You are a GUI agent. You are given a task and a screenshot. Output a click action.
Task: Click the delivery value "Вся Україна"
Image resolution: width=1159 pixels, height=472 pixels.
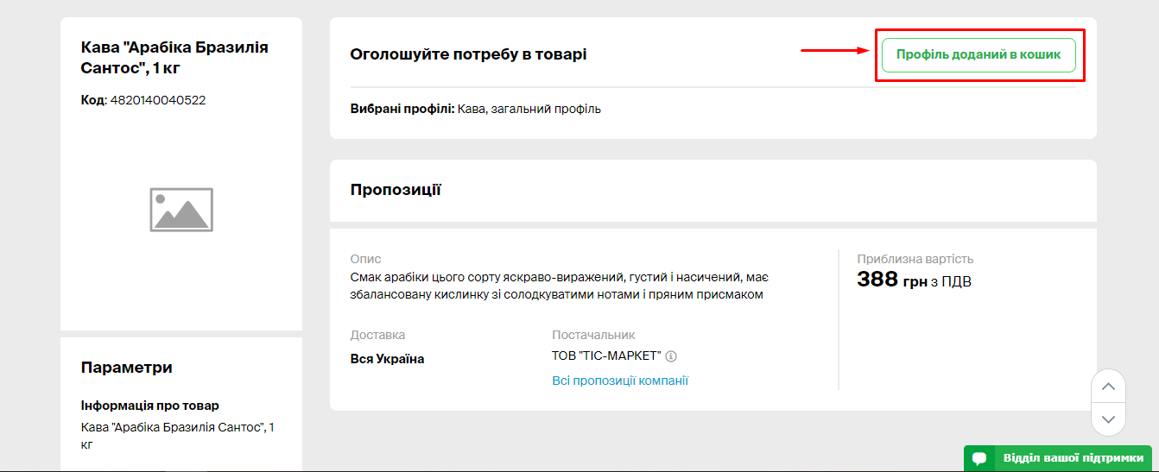pyautogui.click(x=387, y=359)
